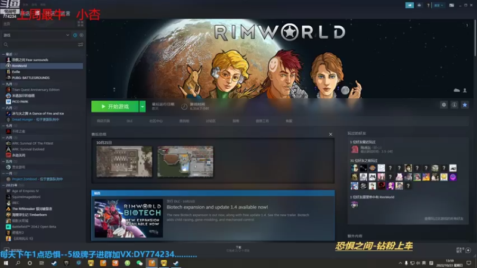Open the second October 21 screenshot thumbnail
This screenshot has height=268, width=477.
pyautogui.click(x=185, y=161)
